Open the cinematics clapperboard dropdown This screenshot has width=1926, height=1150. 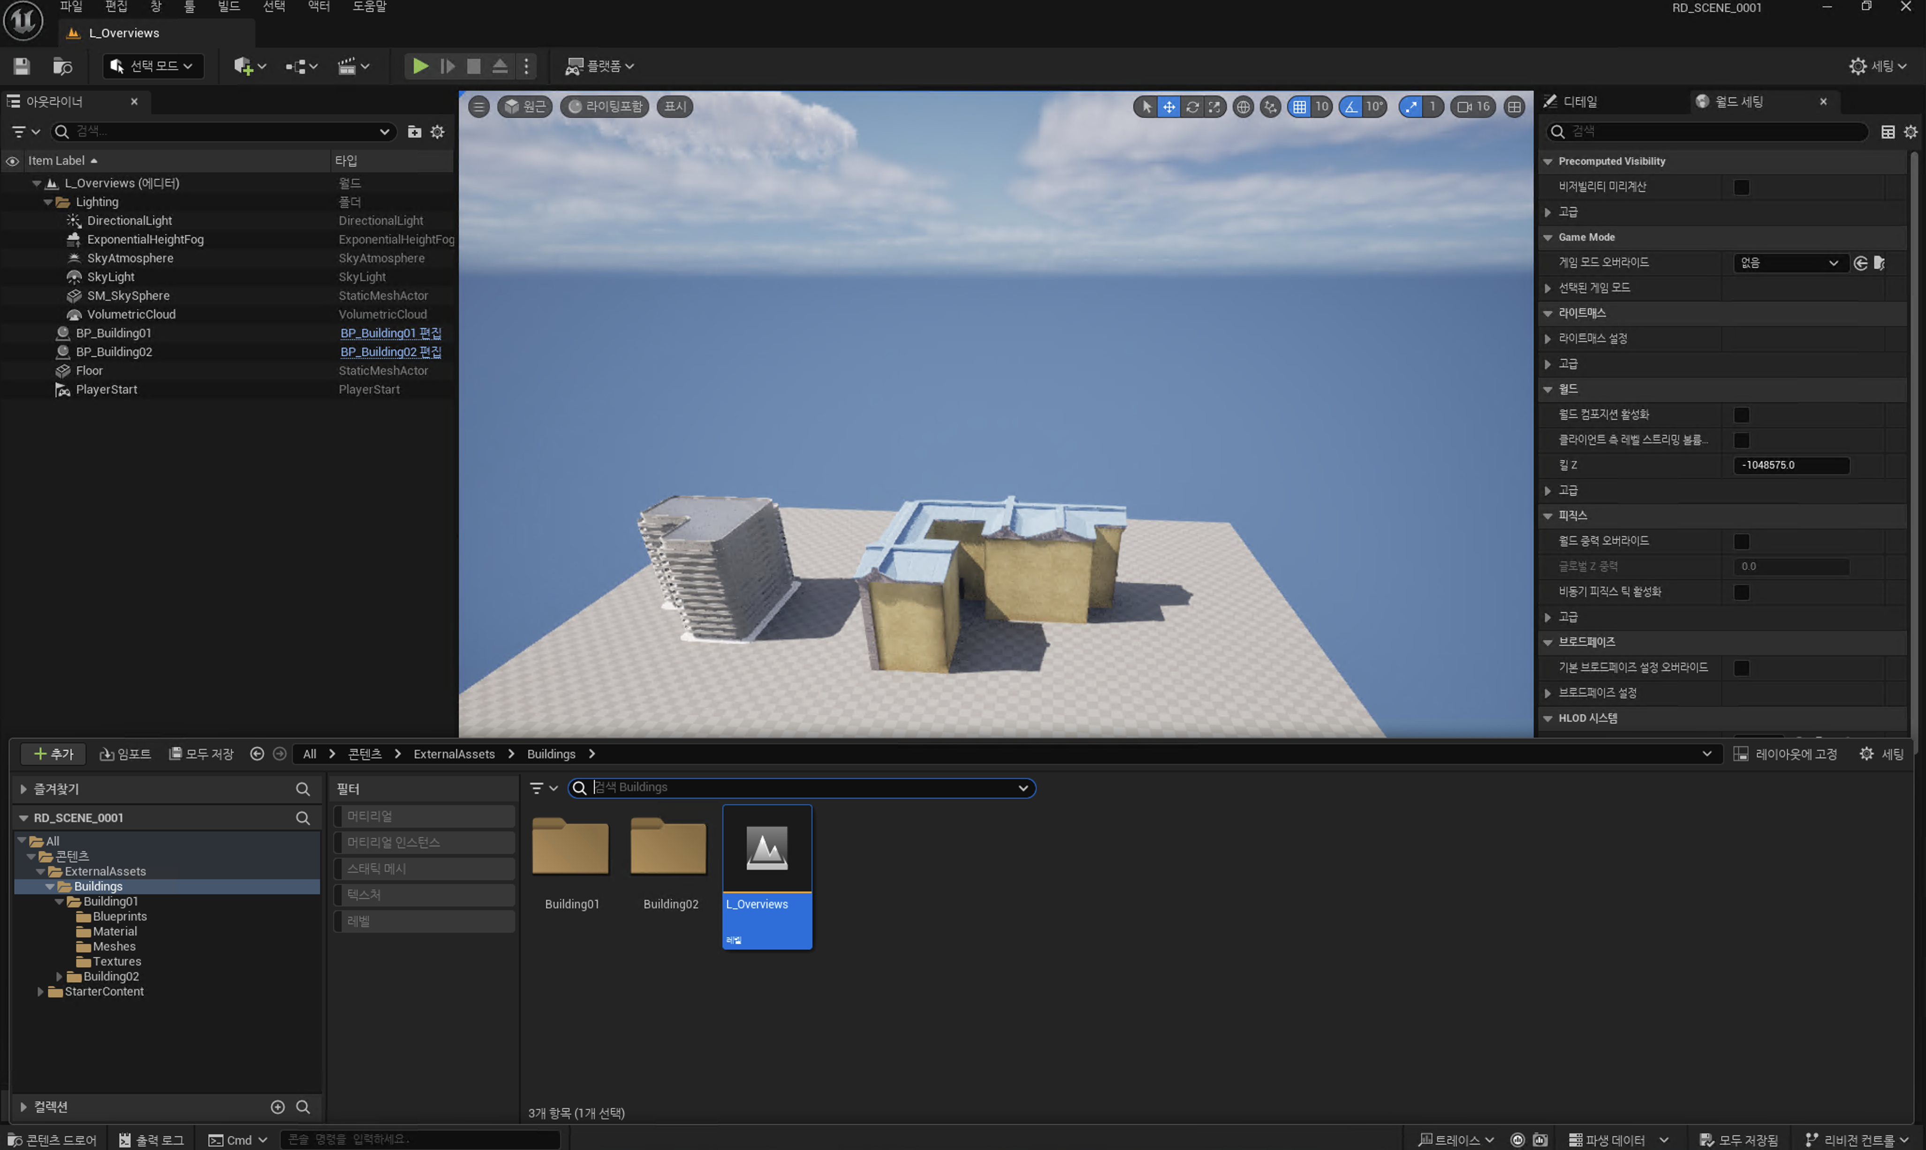[353, 66]
